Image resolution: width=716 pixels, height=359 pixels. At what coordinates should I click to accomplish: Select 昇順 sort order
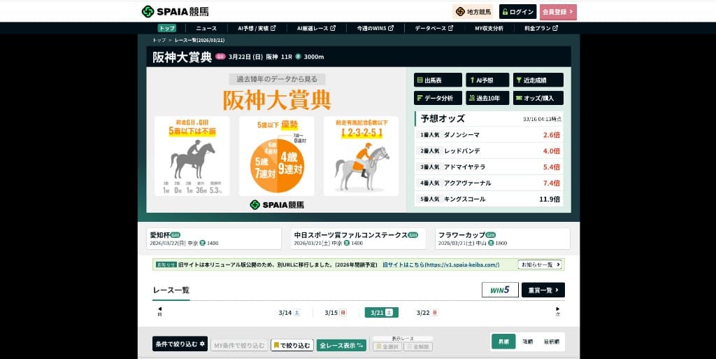503,342
